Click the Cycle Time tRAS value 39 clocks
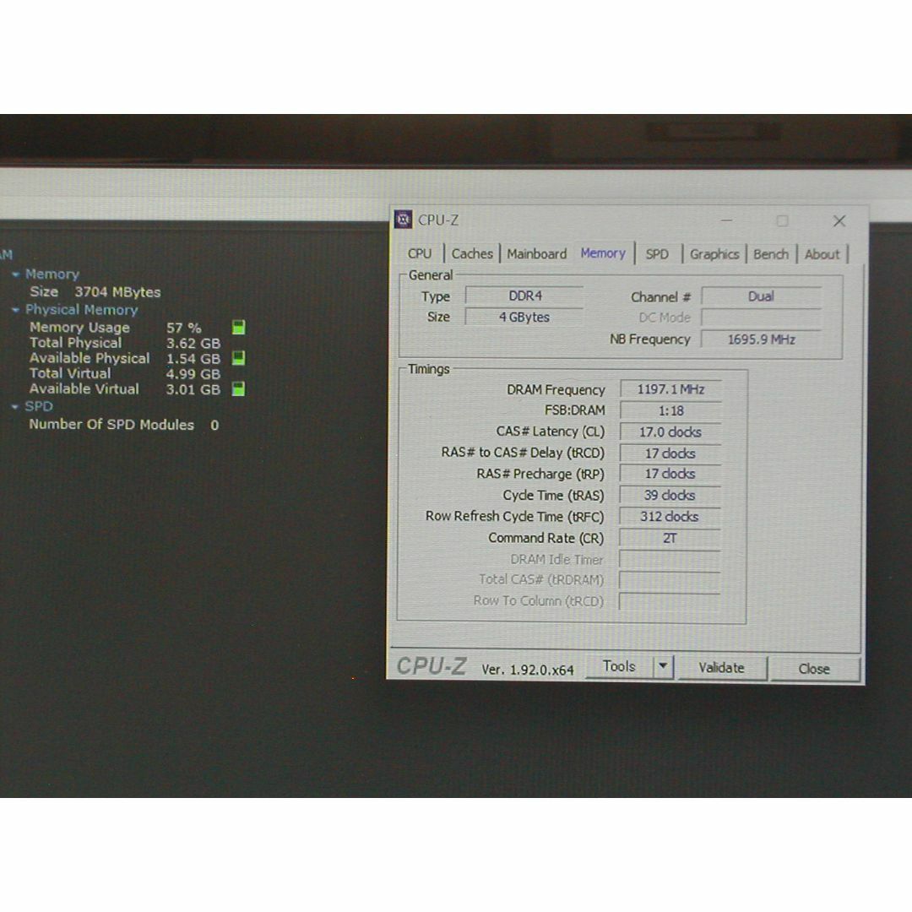912x912 pixels. click(670, 495)
